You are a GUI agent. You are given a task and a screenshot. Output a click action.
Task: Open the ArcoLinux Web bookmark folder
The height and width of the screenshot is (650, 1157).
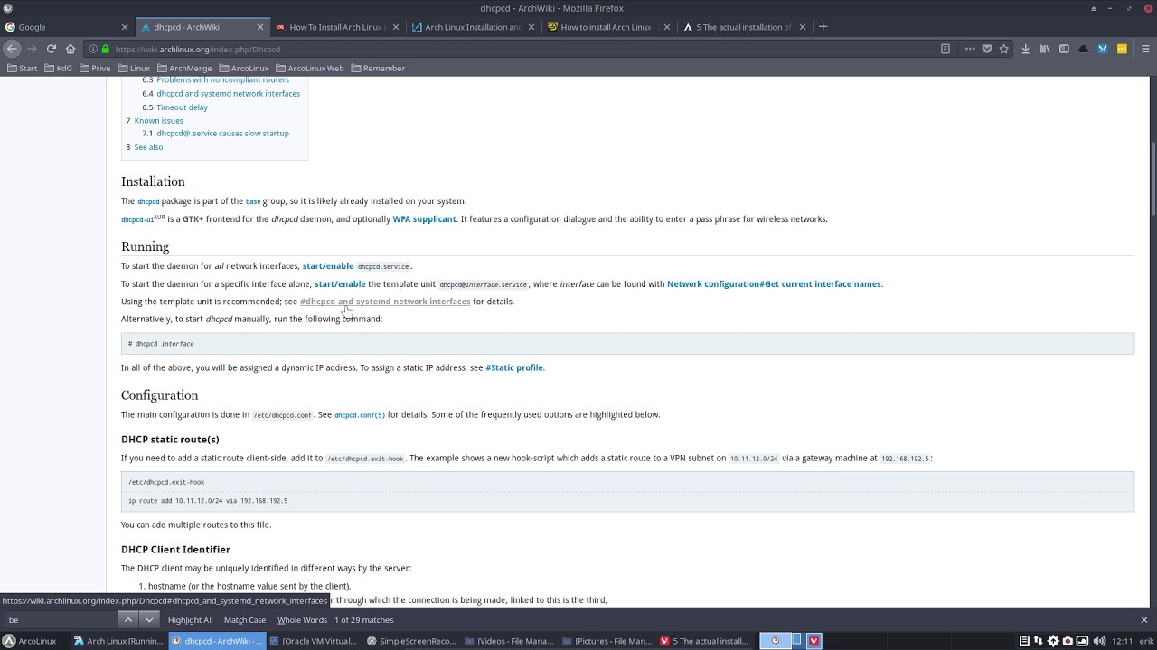(309, 68)
